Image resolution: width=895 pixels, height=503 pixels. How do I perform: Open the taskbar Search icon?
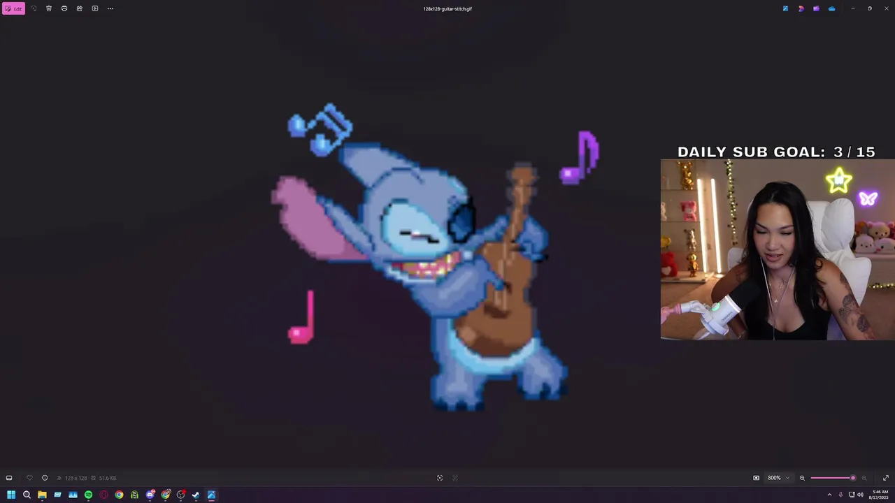pyautogui.click(x=27, y=495)
